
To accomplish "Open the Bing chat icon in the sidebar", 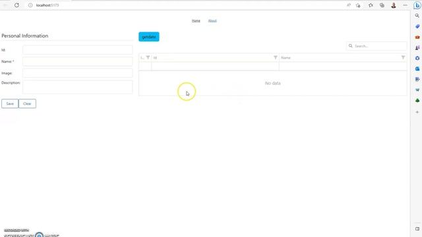I will click(417, 5).
